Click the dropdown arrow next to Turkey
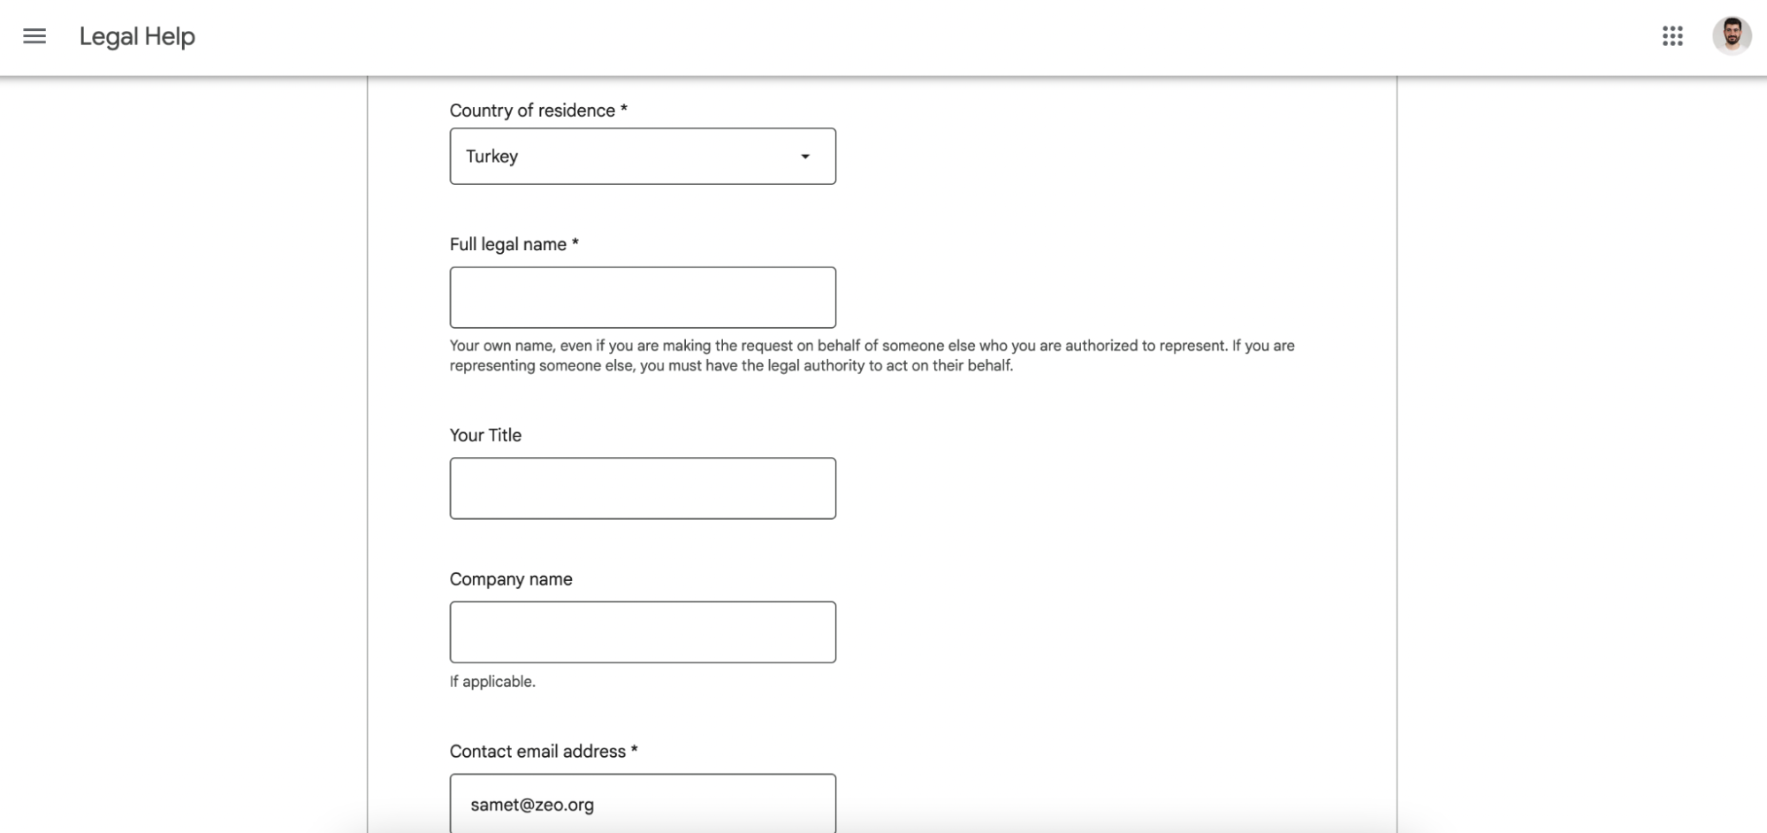This screenshot has width=1767, height=833. click(805, 157)
